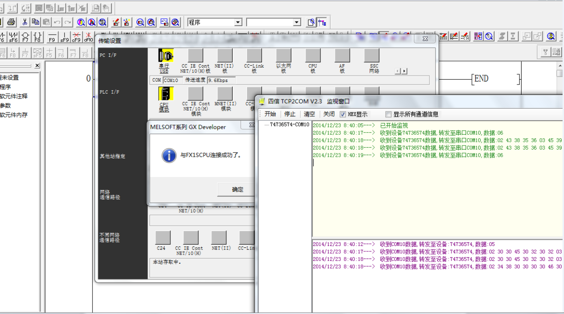Click transmission speed field 9.6Kbps
The width and height of the screenshot is (564, 314).
click(221, 80)
